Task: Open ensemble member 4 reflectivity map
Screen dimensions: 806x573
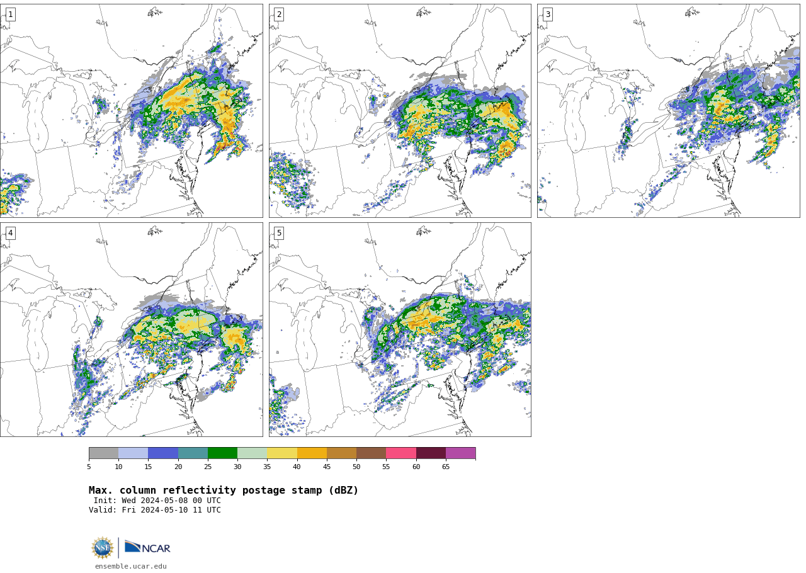Action: click(132, 329)
